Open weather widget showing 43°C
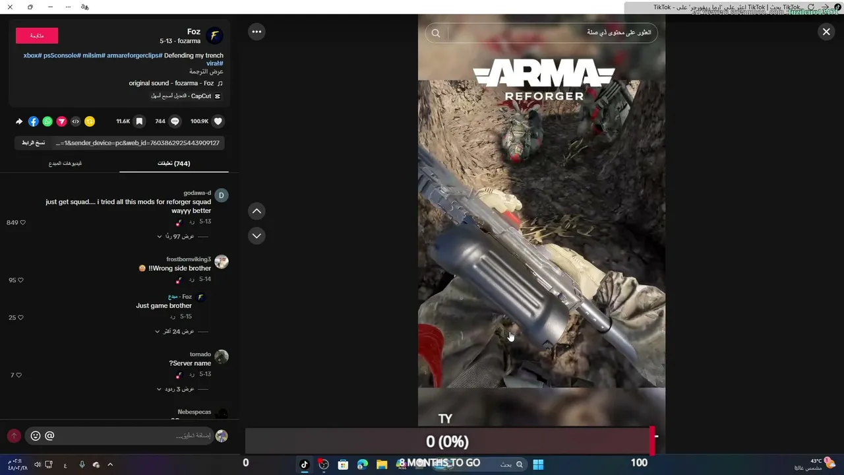844x475 pixels. 816,464
